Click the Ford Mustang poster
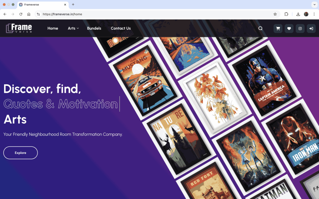This screenshot has width=319, height=199. [x=145, y=80]
